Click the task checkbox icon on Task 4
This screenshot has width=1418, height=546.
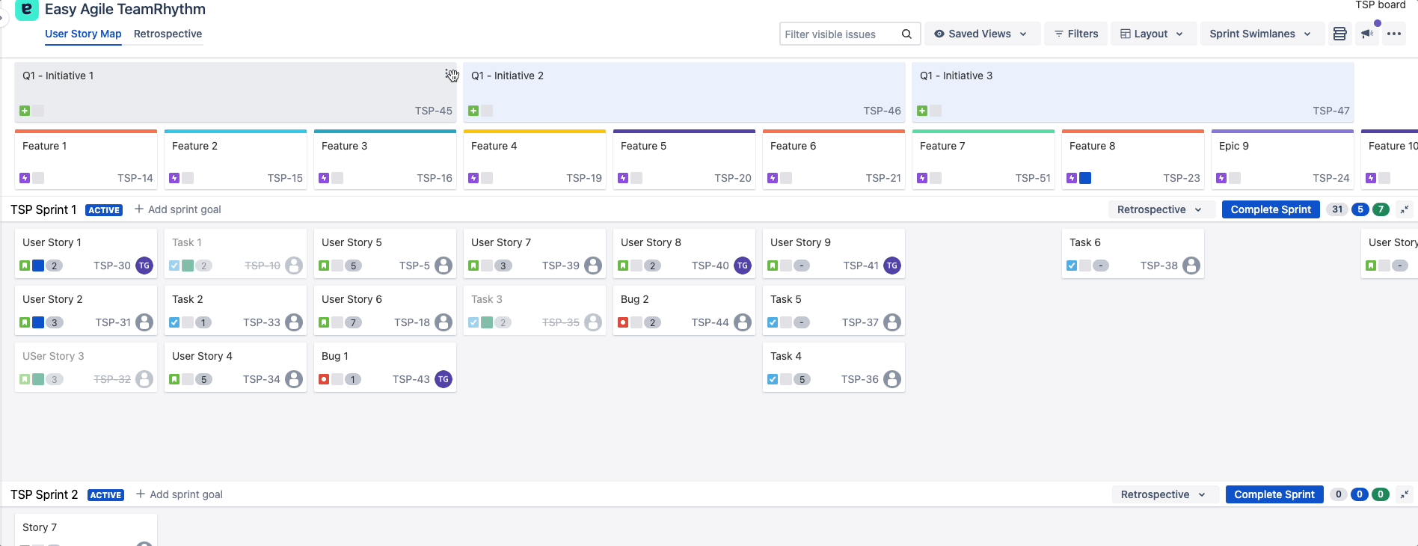(773, 379)
